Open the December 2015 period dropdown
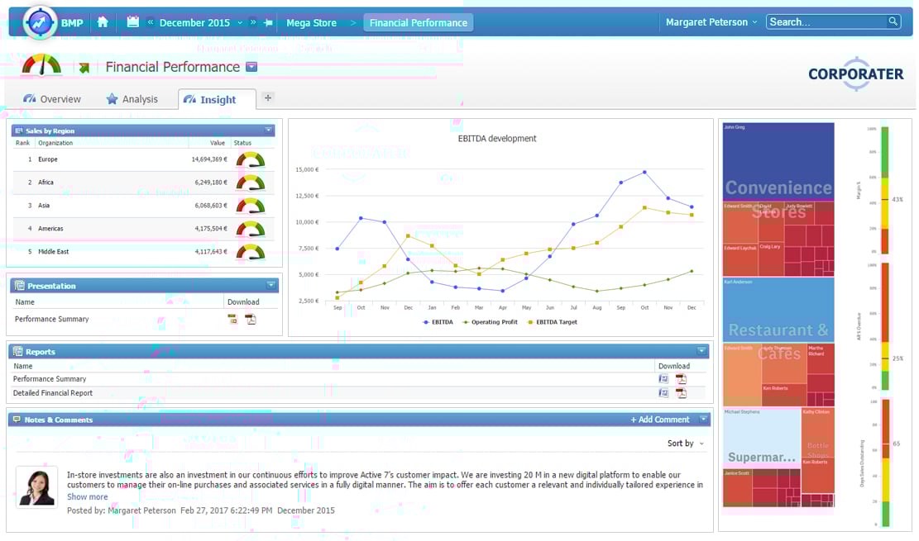Image resolution: width=919 pixels, height=541 pixels. 240,21
